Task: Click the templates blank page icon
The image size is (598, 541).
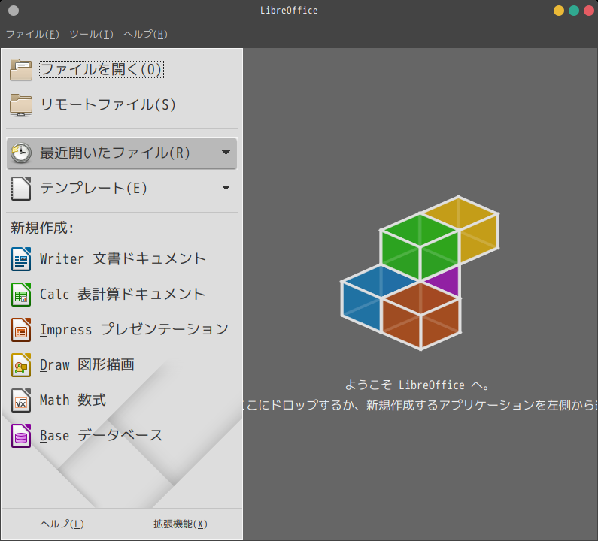Action: point(21,188)
